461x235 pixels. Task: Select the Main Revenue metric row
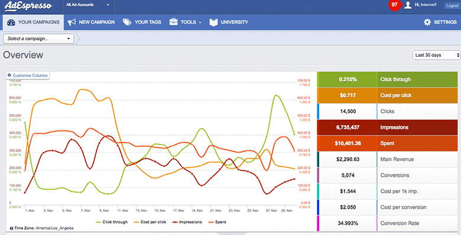click(388, 159)
